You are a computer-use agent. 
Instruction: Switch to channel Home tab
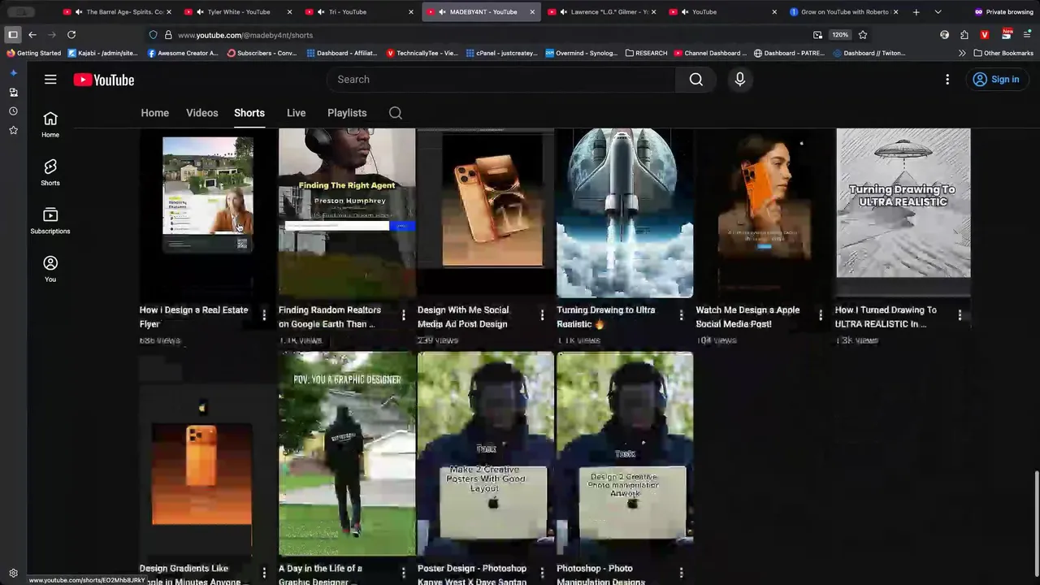pos(154,113)
